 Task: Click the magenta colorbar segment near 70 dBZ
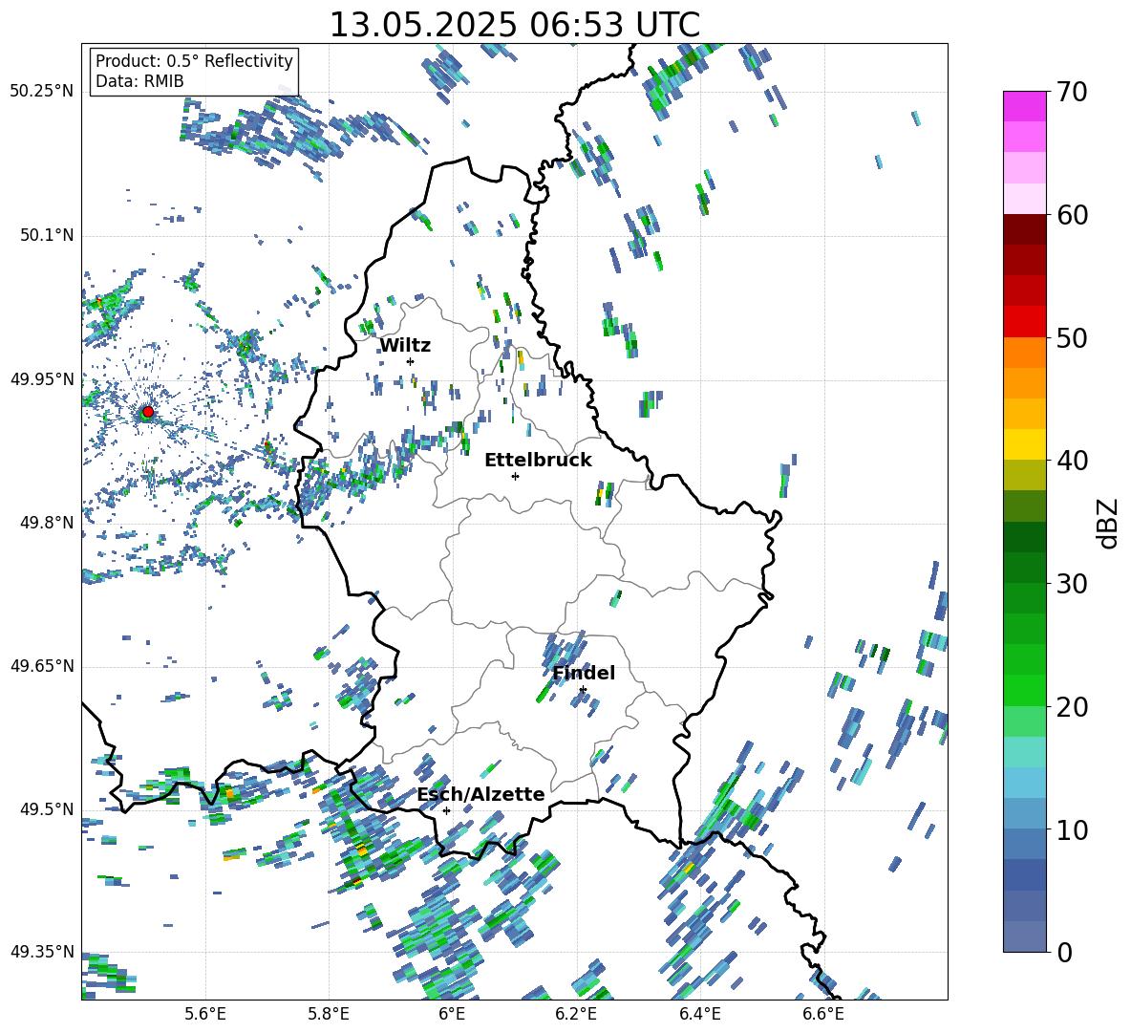[x=1025, y=106]
